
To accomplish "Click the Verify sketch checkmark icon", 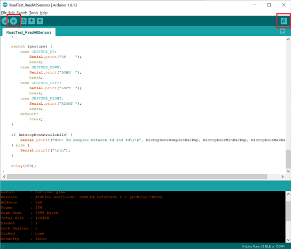I will point(5,21).
